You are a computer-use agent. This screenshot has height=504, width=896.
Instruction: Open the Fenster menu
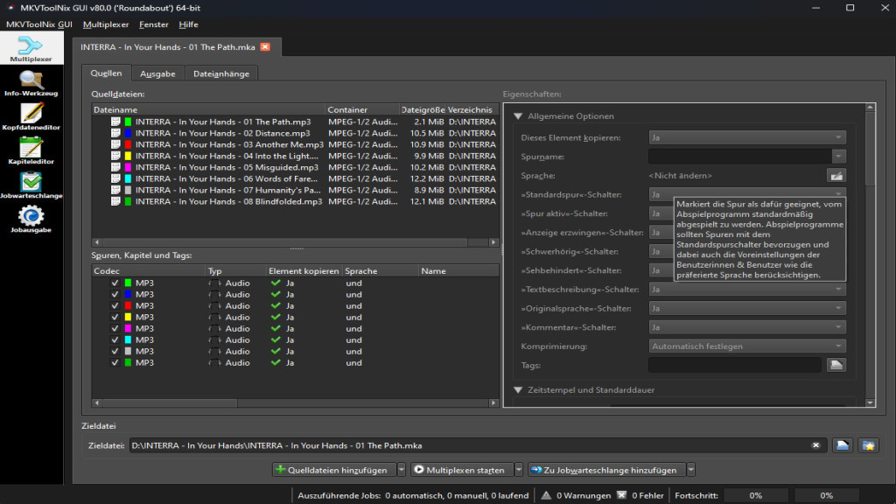153,24
